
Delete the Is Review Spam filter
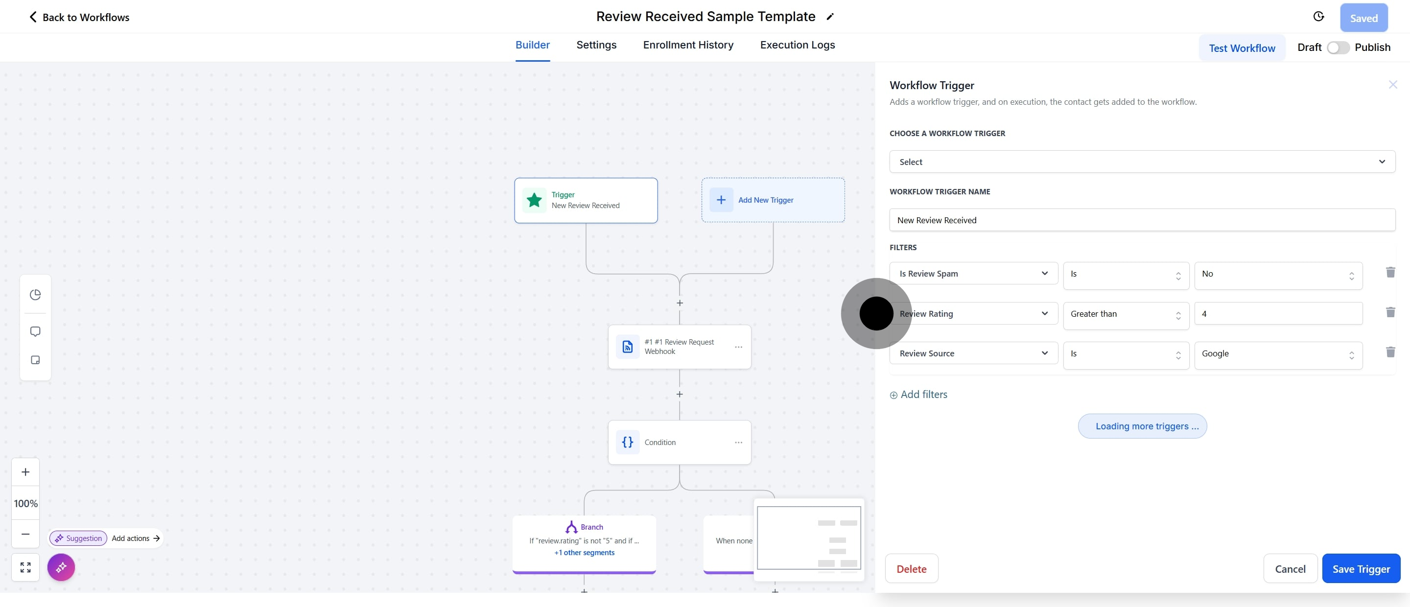pyautogui.click(x=1390, y=273)
